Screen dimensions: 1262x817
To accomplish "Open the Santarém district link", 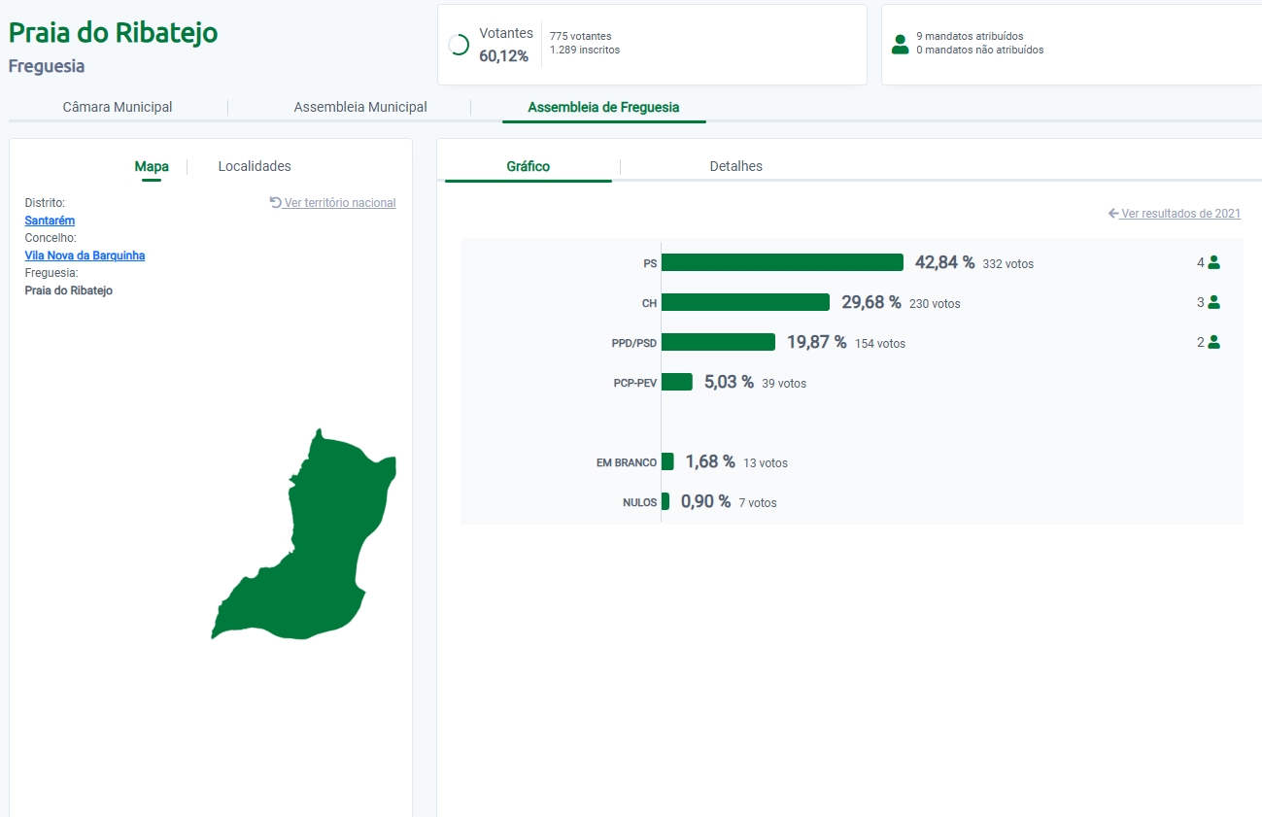I will pyautogui.click(x=50, y=221).
